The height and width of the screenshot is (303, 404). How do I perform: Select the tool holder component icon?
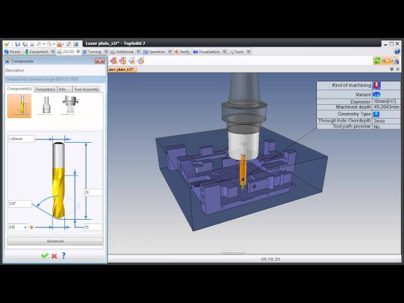pyautogui.click(x=44, y=105)
